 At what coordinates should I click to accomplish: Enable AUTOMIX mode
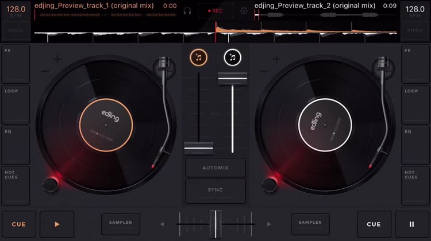pyautogui.click(x=215, y=168)
